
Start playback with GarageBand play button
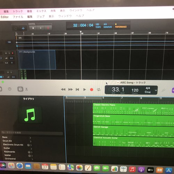pyautogui.click(x=85, y=89)
